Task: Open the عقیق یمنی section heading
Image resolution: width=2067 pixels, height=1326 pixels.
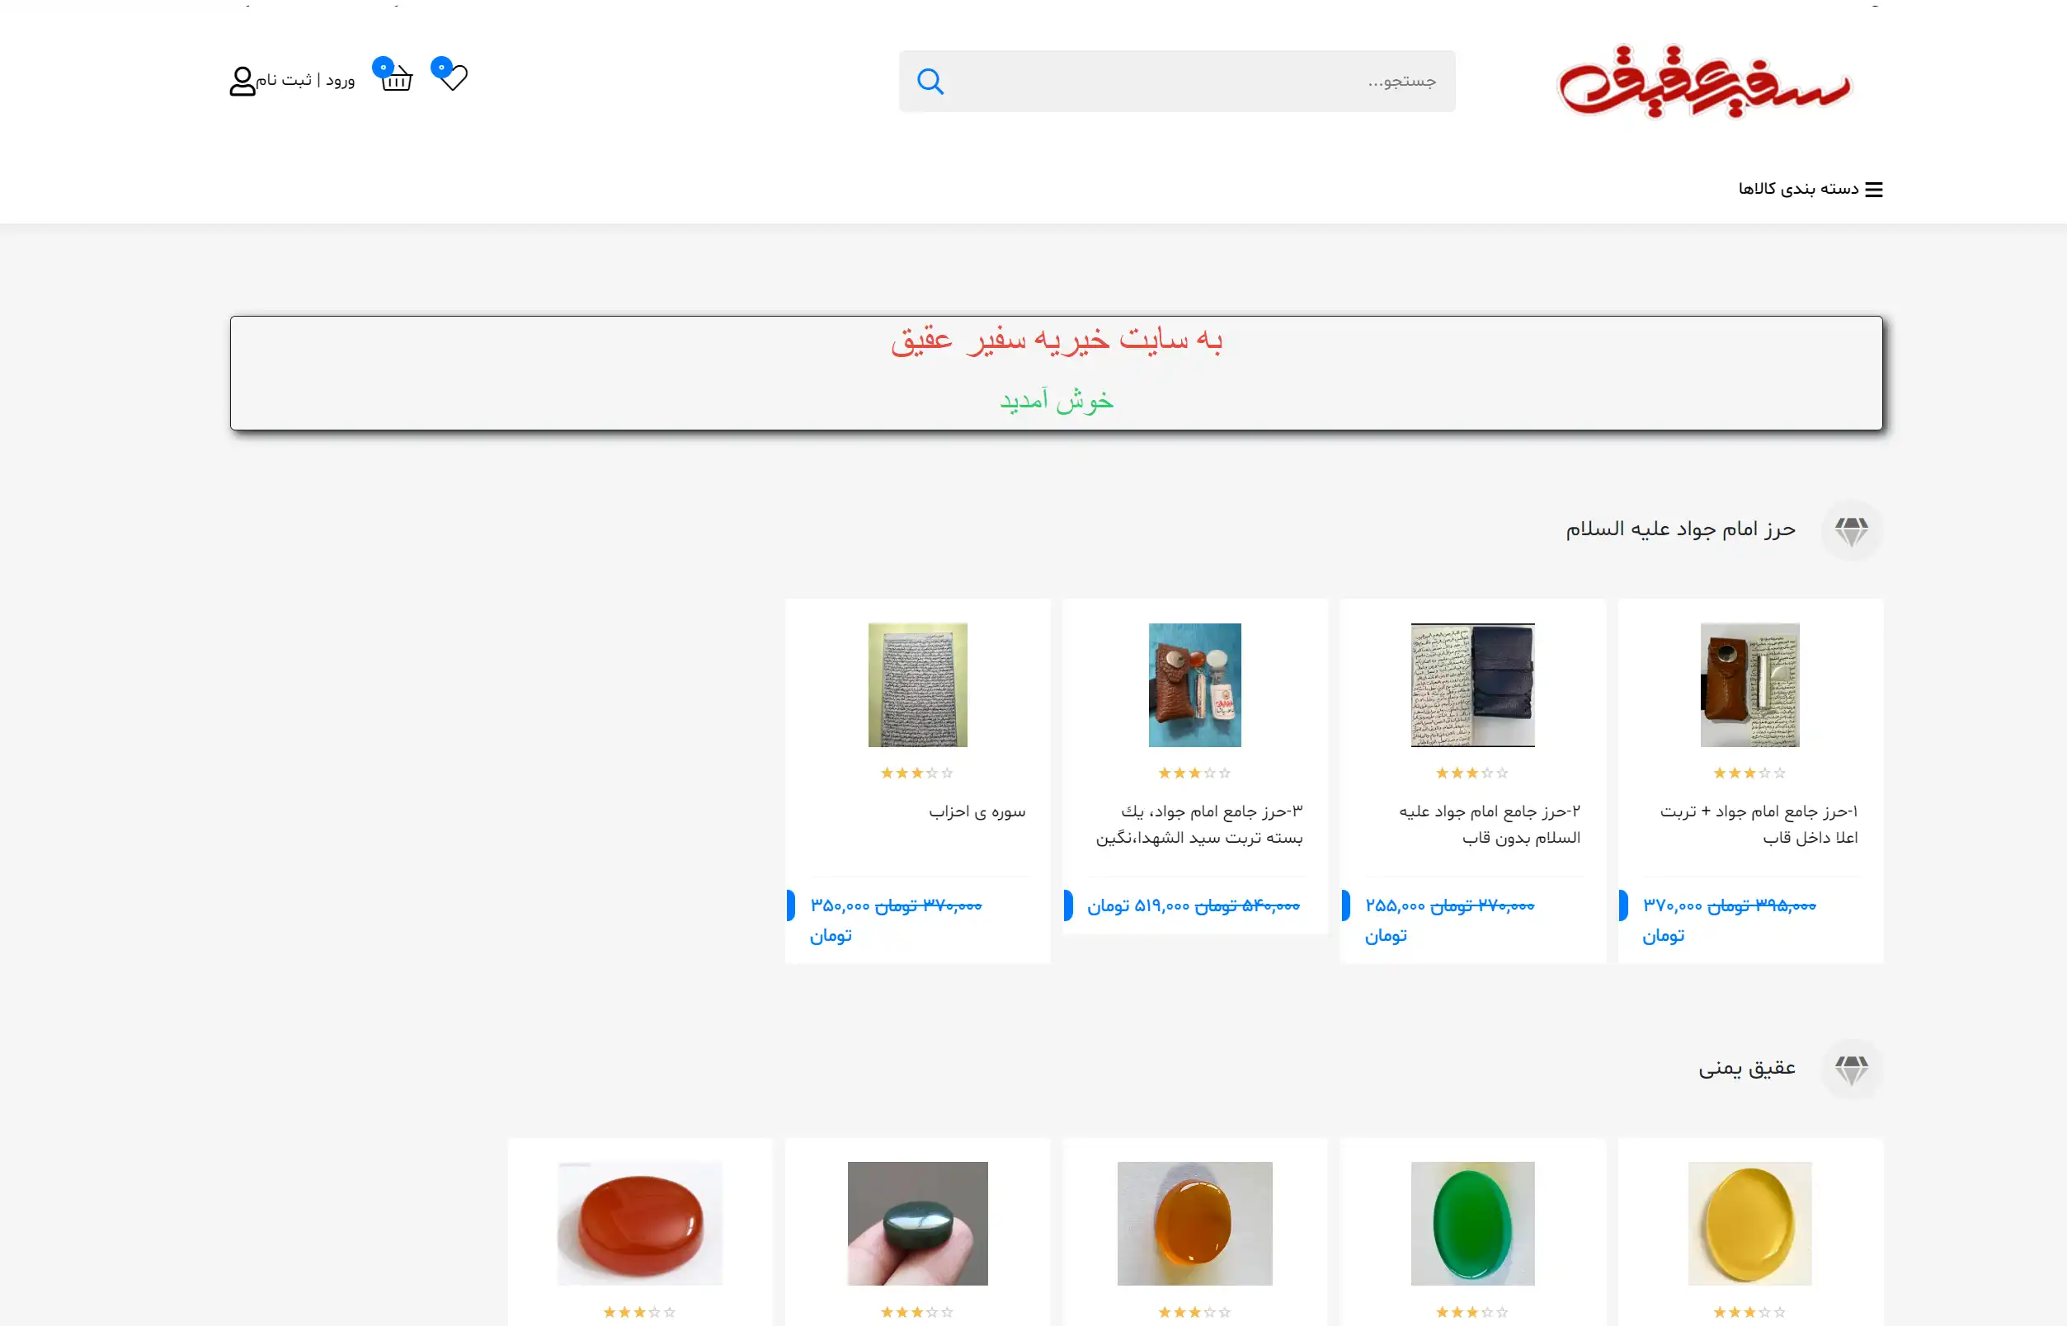Action: pyautogui.click(x=1747, y=1069)
